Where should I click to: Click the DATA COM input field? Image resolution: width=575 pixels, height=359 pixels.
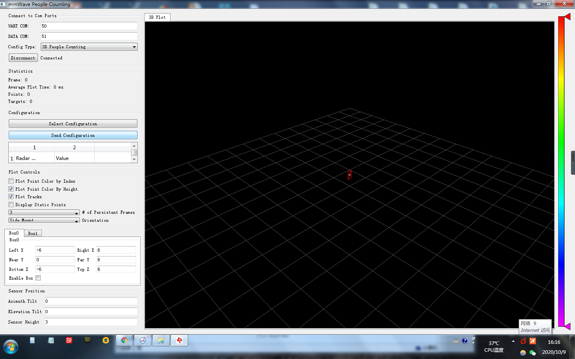pyautogui.click(x=89, y=36)
